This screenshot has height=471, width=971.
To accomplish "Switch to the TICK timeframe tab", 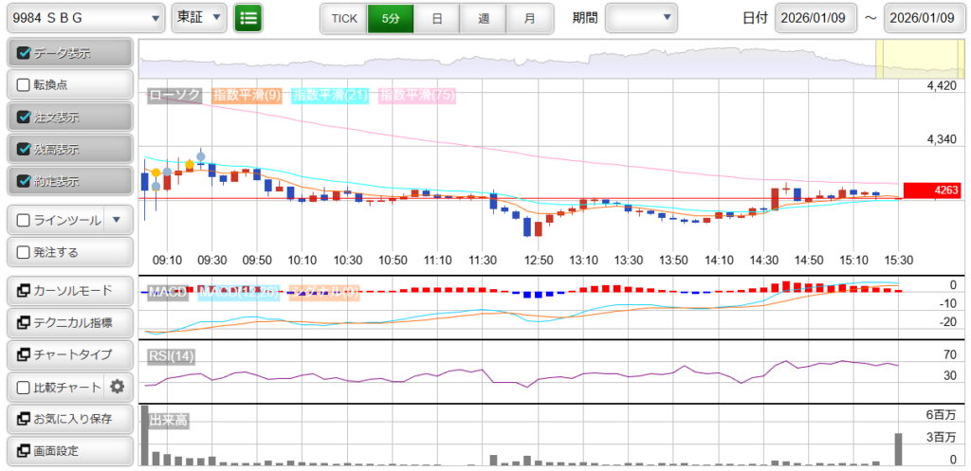I will pyautogui.click(x=343, y=18).
